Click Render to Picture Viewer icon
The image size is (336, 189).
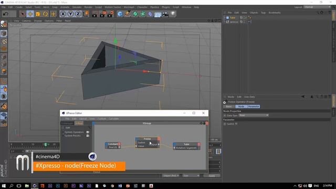tap(103, 14)
